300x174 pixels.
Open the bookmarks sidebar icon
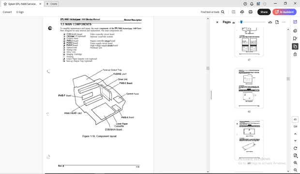(x=295, y=39)
